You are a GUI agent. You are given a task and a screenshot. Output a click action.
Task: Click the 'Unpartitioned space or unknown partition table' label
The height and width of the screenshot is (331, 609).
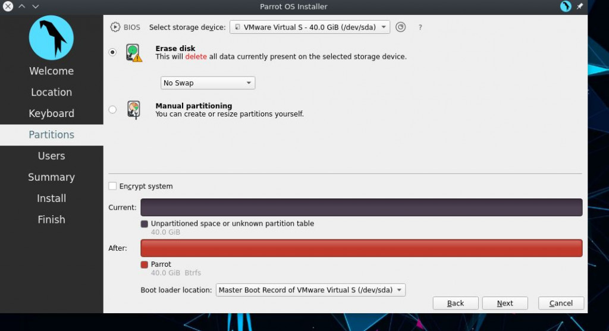(x=233, y=223)
